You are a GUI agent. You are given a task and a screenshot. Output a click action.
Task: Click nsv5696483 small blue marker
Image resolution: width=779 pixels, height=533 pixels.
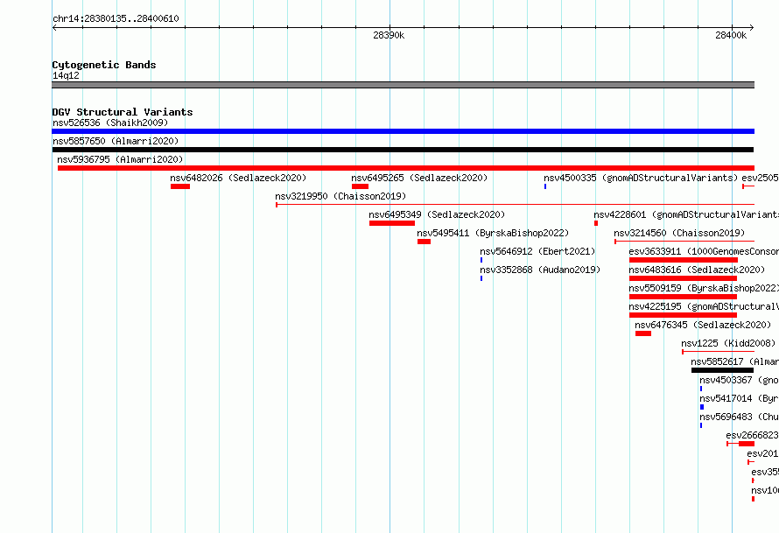click(x=701, y=425)
